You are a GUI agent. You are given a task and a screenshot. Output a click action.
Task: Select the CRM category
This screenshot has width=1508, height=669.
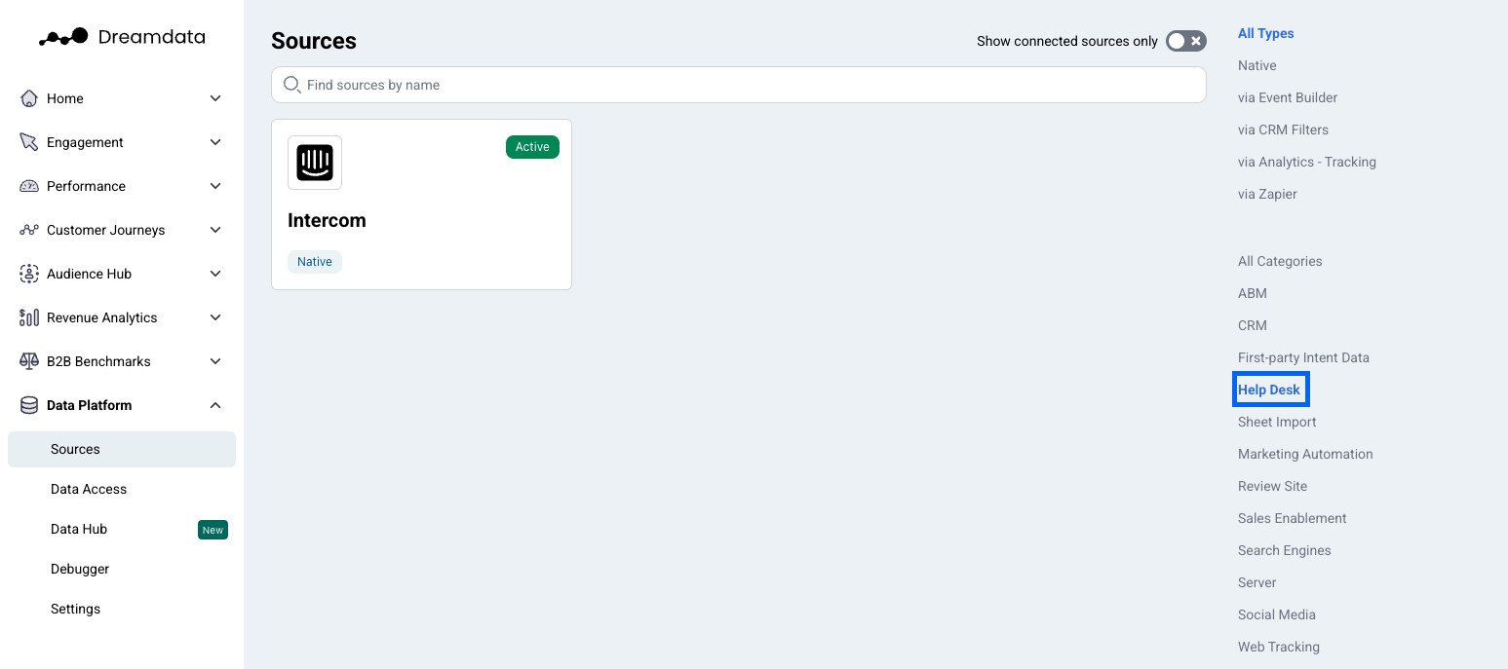tap(1253, 325)
